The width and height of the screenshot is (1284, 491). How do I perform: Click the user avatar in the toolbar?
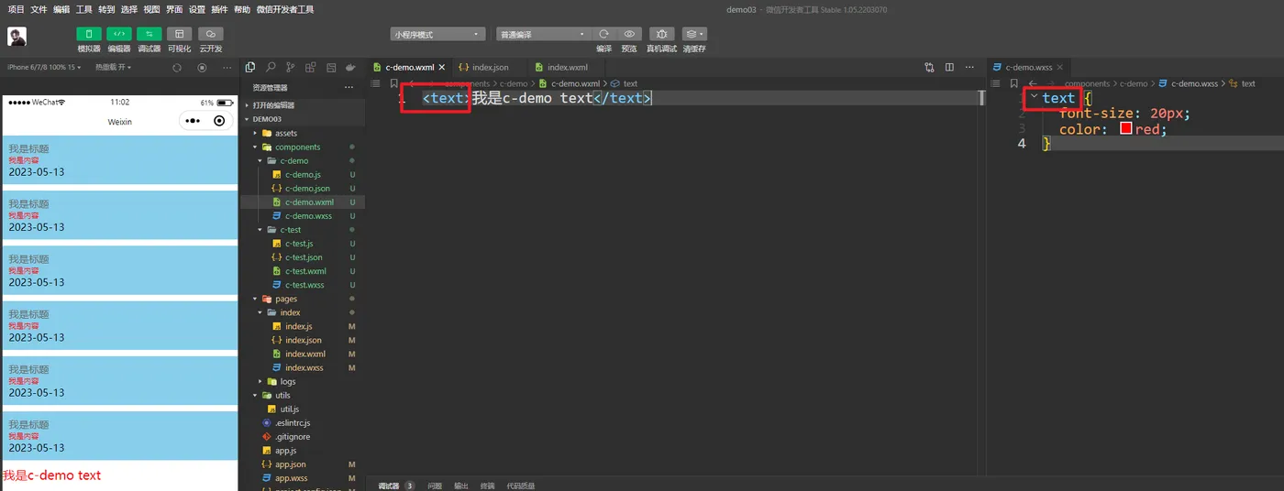tap(17, 37)
